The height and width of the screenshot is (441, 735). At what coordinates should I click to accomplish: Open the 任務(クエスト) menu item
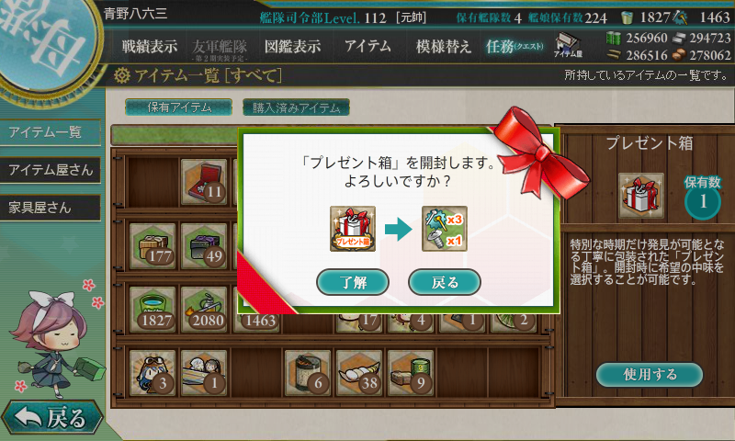coord(514,46)
